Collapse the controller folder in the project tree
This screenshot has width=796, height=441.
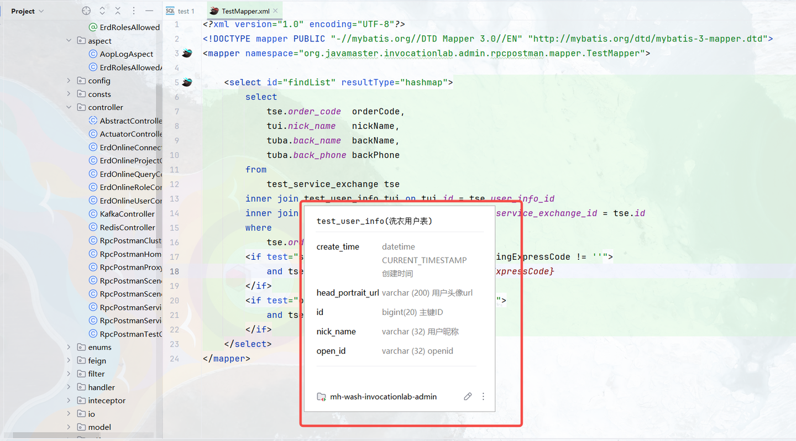coord(69,107)
